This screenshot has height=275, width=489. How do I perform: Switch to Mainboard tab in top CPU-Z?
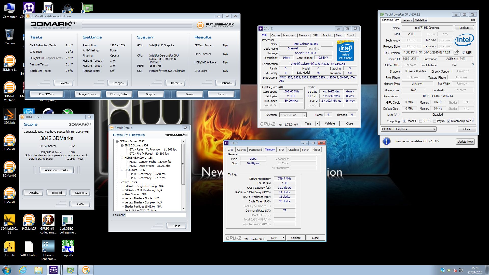tap(290, 35)
